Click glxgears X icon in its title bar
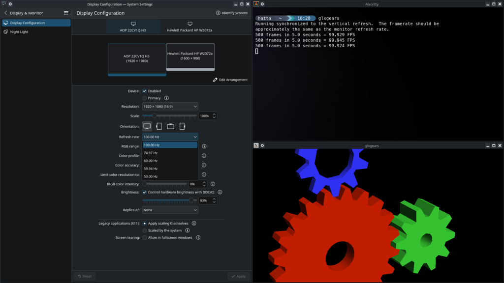The image size is (504, 283). [256, 145]
